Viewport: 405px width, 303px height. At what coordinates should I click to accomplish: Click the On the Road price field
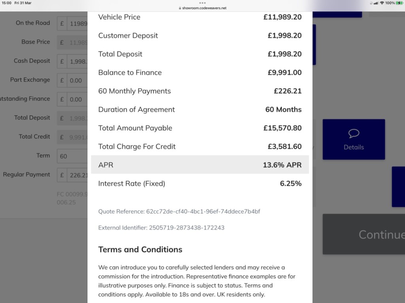coord(78,23)
